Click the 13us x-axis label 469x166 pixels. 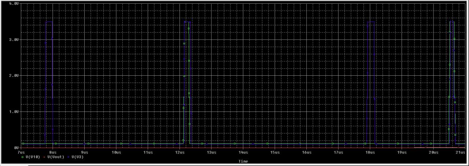coord(211,152)
